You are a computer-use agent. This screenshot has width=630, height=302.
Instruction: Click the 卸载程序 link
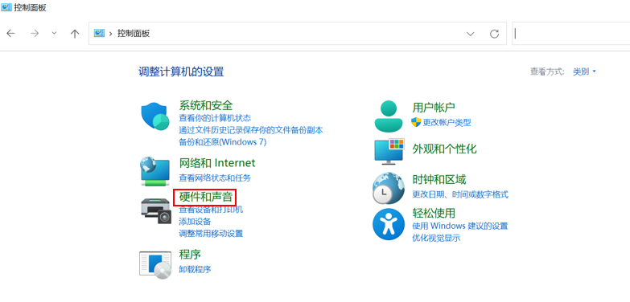(195, 269)
